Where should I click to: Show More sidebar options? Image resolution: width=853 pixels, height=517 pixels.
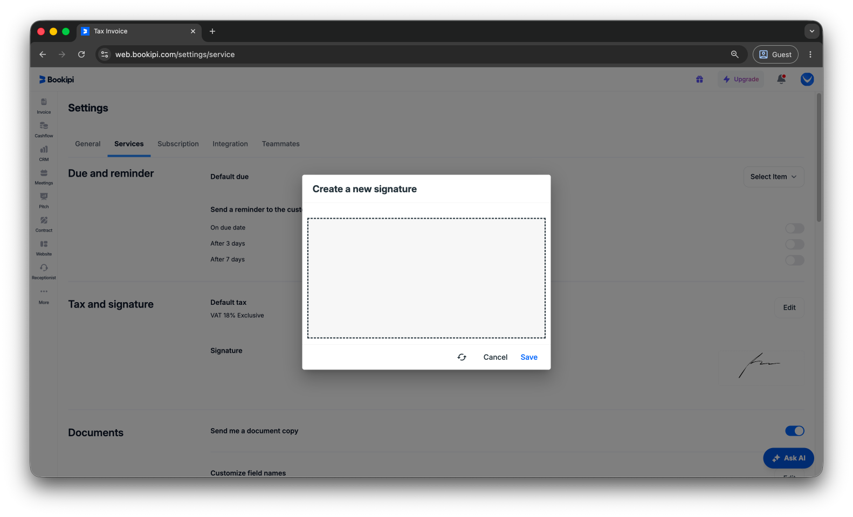coord(44,296)
